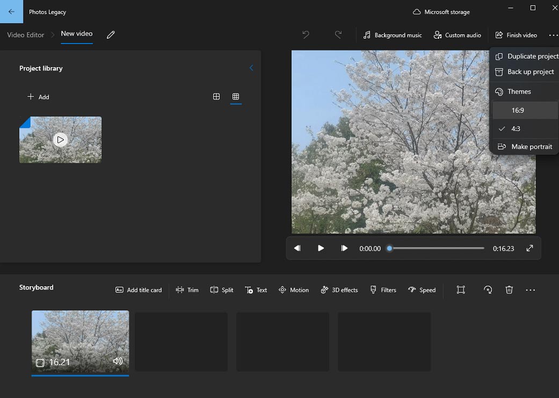
Task: Add Custom audio to the video
Action: (x=458, y=35)
